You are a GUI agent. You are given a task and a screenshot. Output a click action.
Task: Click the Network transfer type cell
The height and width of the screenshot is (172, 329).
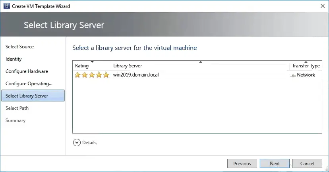click(306, 75)
